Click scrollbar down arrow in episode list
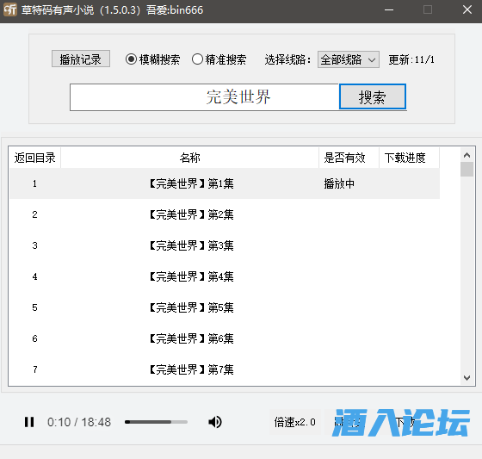 tap(467, 378)
